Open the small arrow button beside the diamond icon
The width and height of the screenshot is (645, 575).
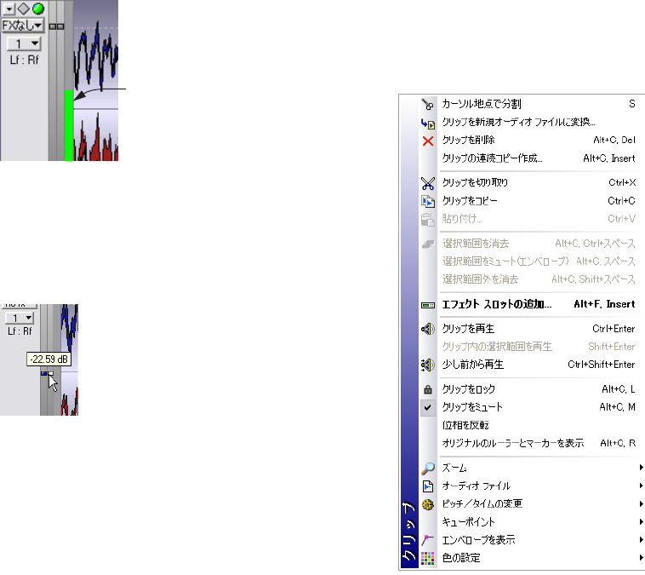(x=9, y=9)
